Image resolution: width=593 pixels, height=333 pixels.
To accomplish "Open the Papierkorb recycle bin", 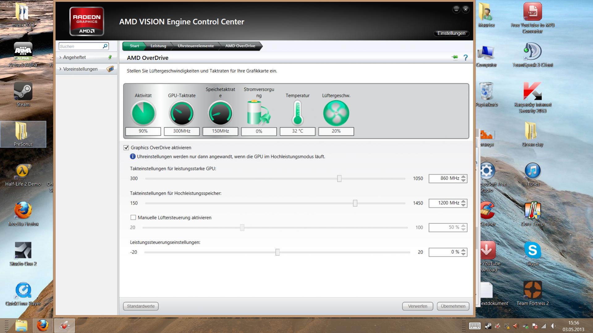I will (486, 95).
